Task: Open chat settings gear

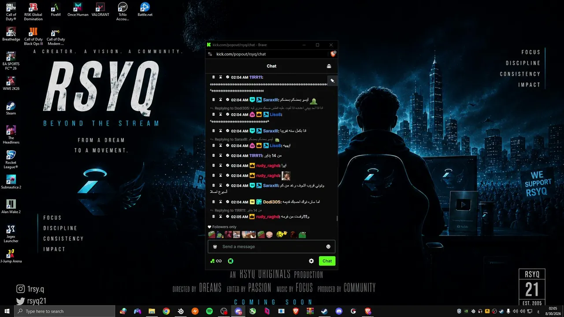Action: pyautogui.click(x=311, y=261)
